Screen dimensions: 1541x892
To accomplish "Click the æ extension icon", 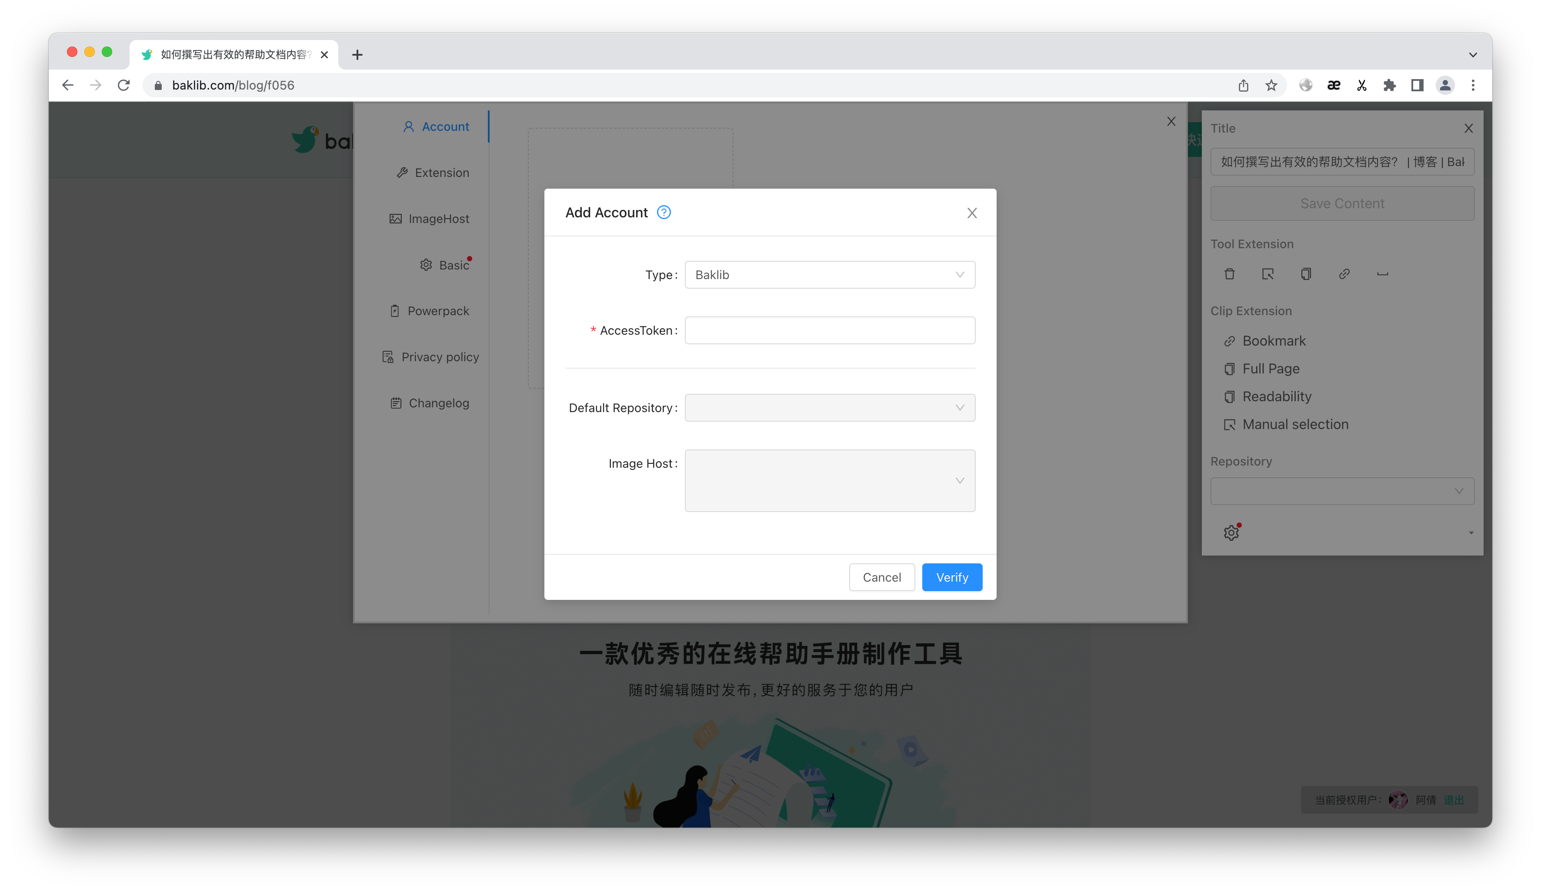I will (x=1334, y=85).
